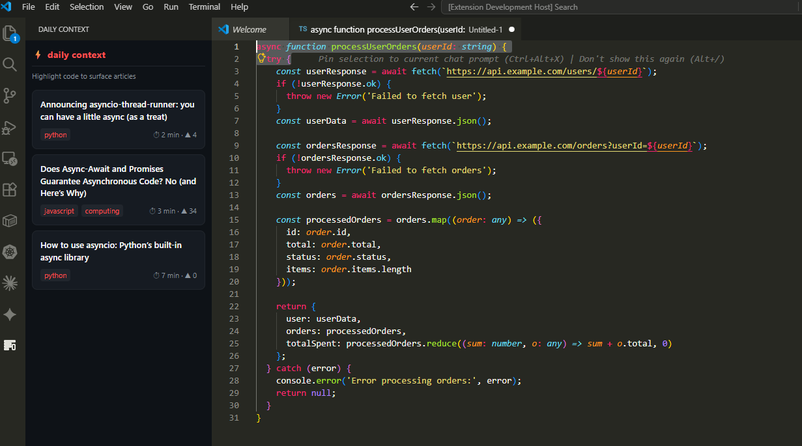Click line number 27 in gutter
802x446 pixels.
coord(234,369)
